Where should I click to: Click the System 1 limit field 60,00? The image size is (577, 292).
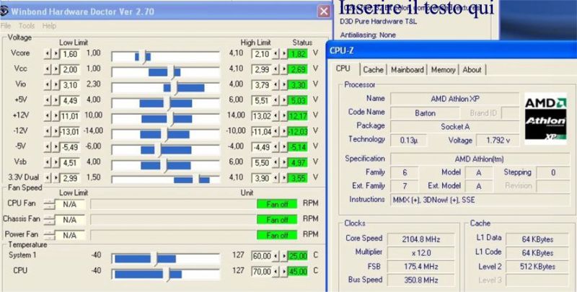click(x=262, y=256)
